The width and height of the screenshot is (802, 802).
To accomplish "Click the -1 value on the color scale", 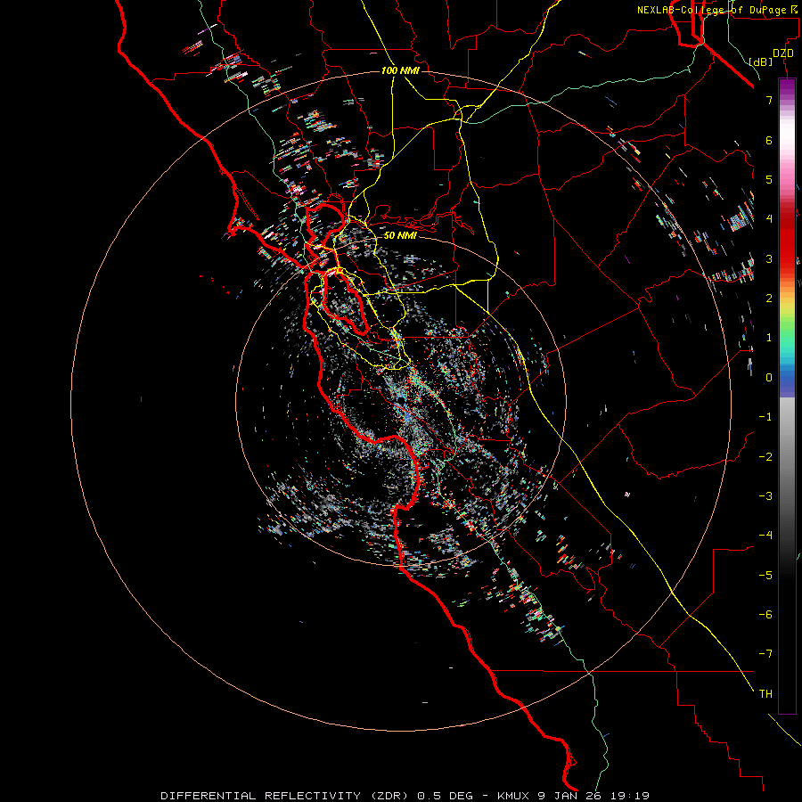I will [765, 417].
